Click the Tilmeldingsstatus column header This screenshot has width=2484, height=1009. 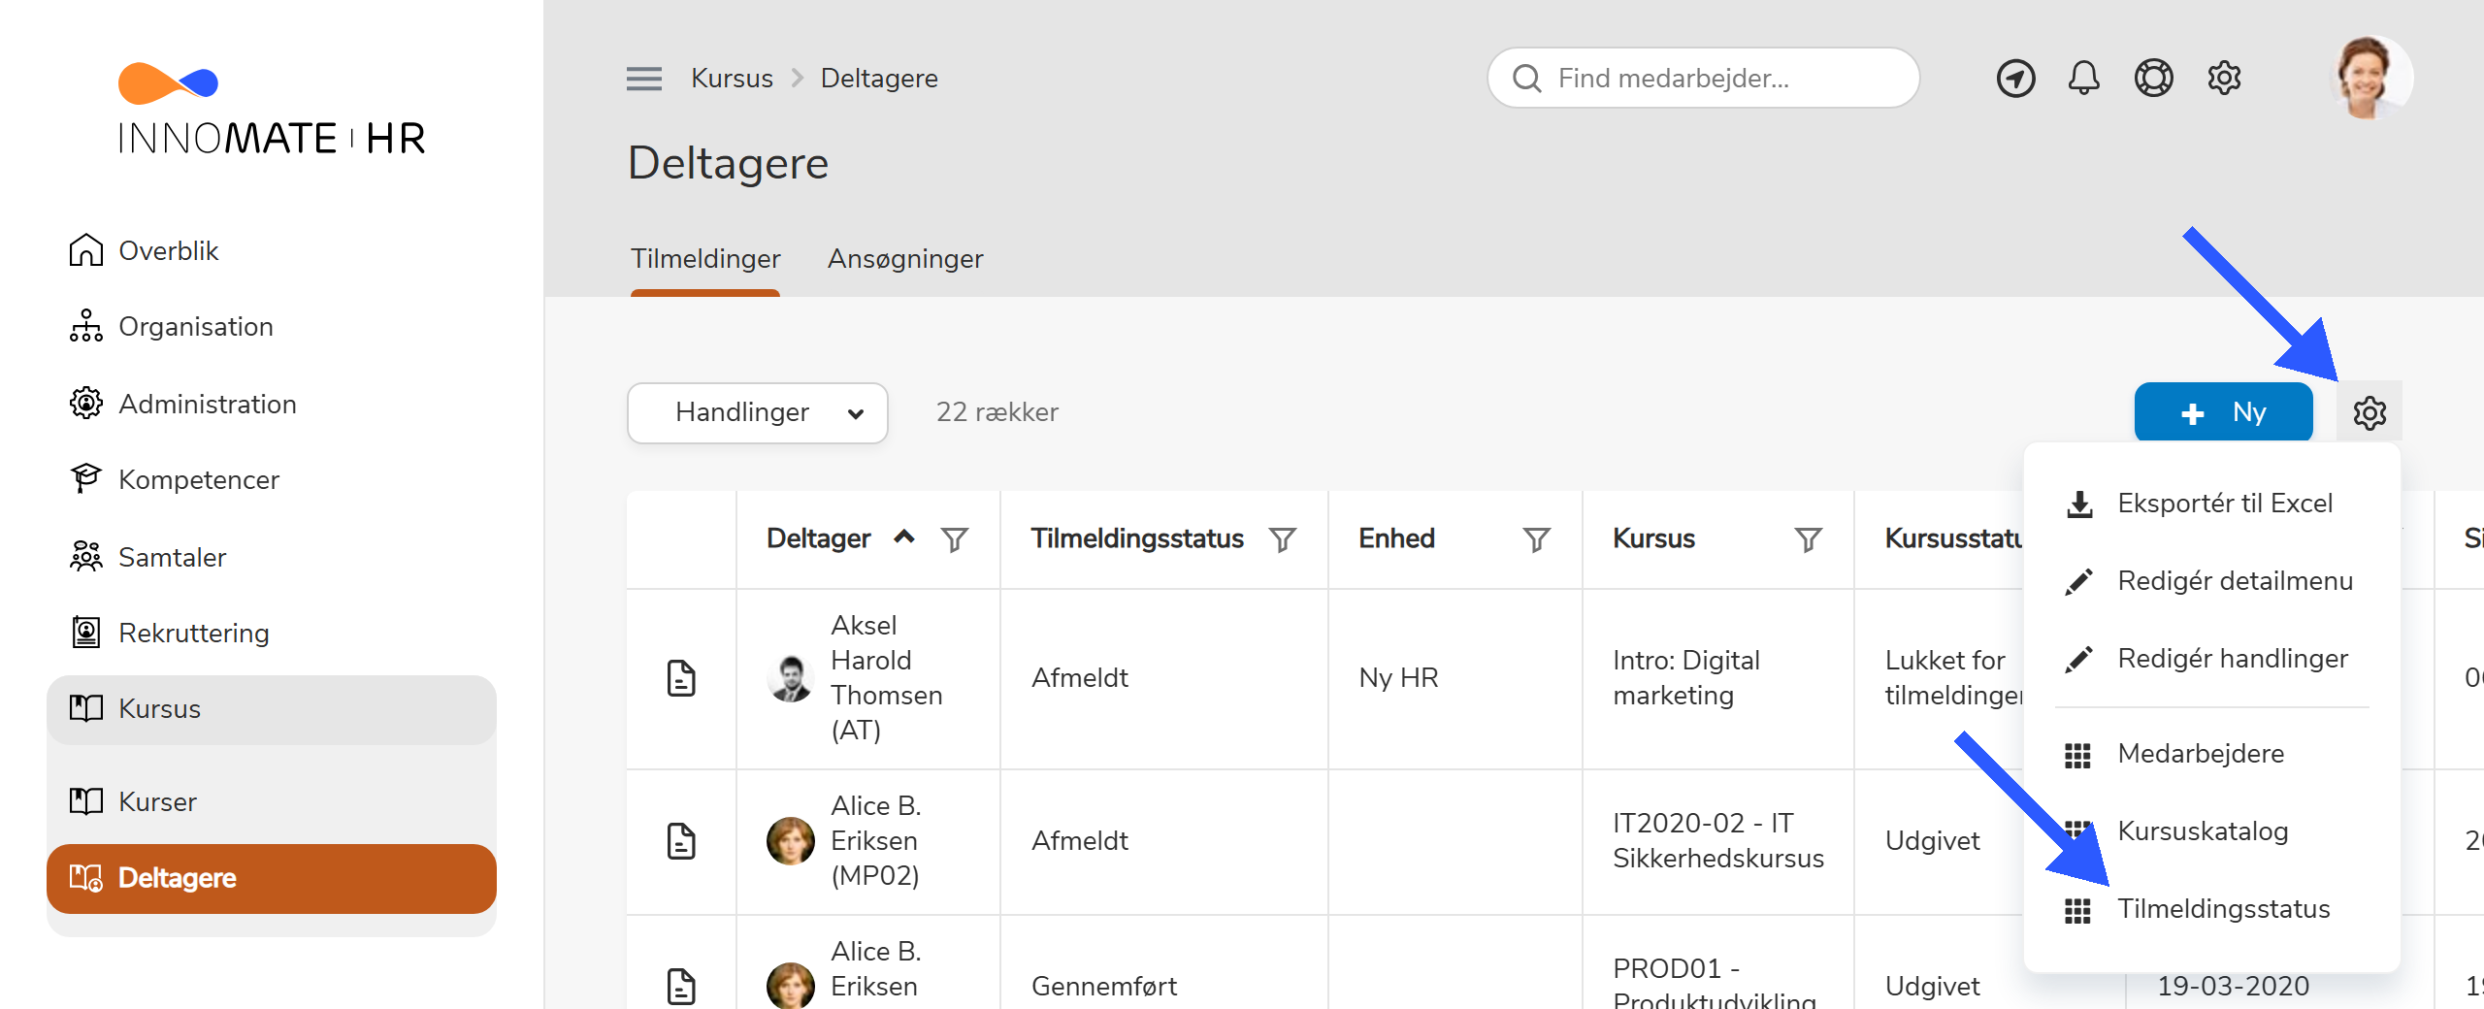[x=1136, y=538]
